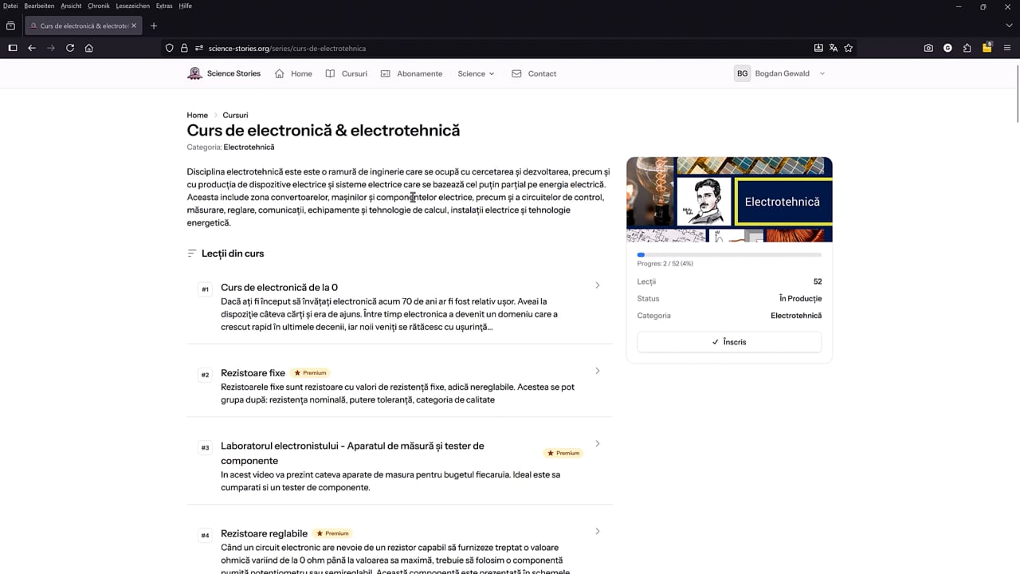Open the Abonamente page
This screenshot has width=1020, height=574.
pyautogui.click(x=411, y=73)
